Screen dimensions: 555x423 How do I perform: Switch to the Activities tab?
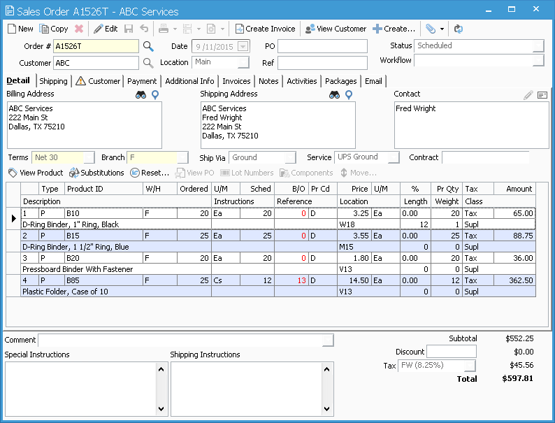pyautogui.click(x=302, y=81)
